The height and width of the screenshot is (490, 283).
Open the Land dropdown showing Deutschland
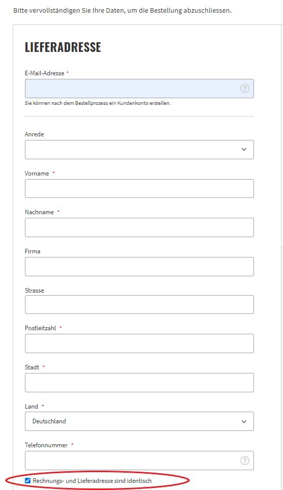[139, 421]
